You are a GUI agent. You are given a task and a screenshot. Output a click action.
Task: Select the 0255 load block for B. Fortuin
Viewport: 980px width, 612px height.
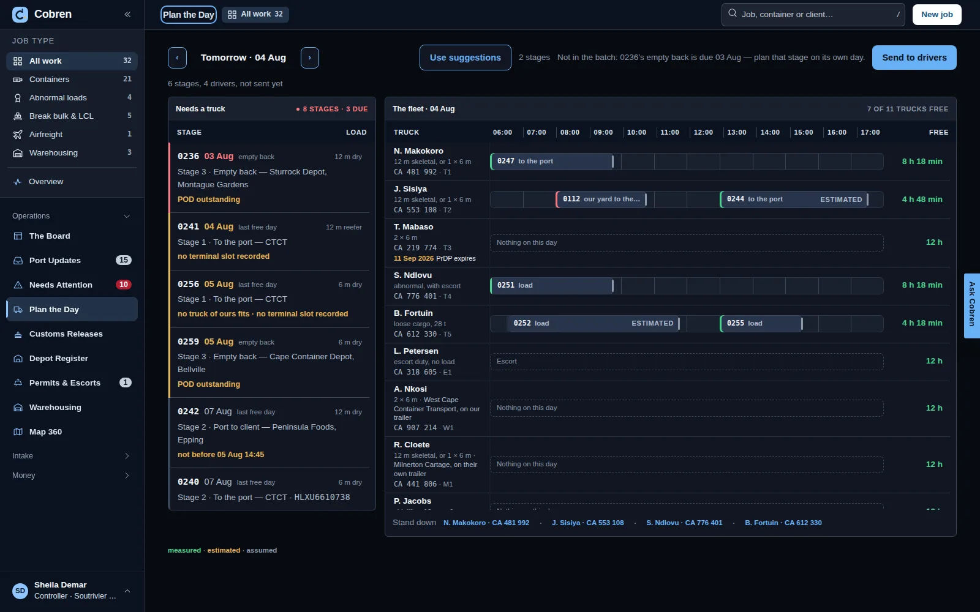pyautogui.click(x=761, y=323)
